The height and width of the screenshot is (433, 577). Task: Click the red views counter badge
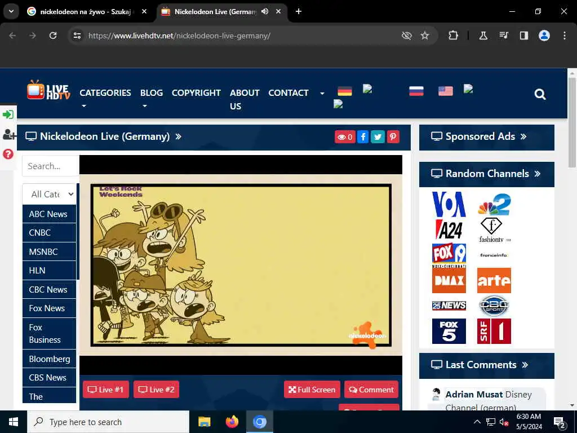click(345, 137)
